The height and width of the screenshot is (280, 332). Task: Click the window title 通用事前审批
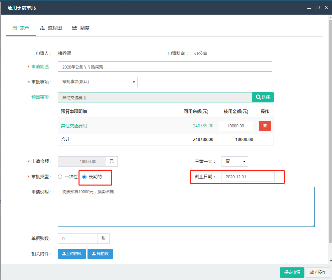pos(22,8)
